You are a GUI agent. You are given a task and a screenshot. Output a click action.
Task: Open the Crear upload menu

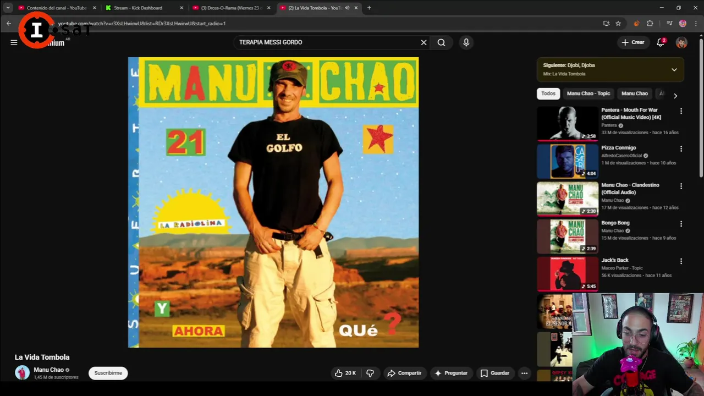click(632, 42)
